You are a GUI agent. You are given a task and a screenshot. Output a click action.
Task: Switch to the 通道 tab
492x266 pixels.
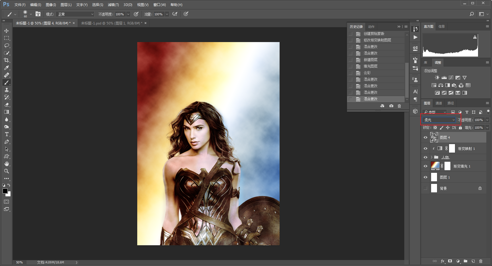pyautogui.click(x=439, y=103)
